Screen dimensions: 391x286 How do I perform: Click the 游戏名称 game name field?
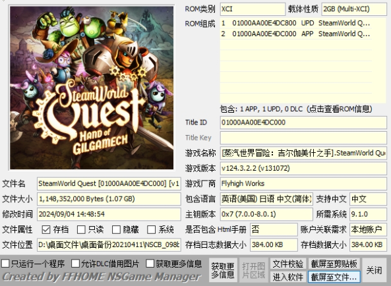[x=303, y=153]
